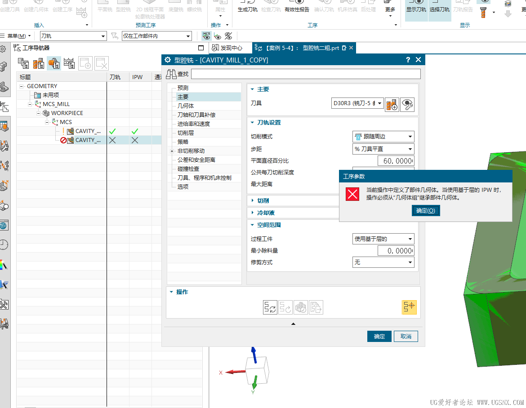Screen dimensions: 526x408
Task: Switch navigator to Machine Tool view
Action: [39, 63]
